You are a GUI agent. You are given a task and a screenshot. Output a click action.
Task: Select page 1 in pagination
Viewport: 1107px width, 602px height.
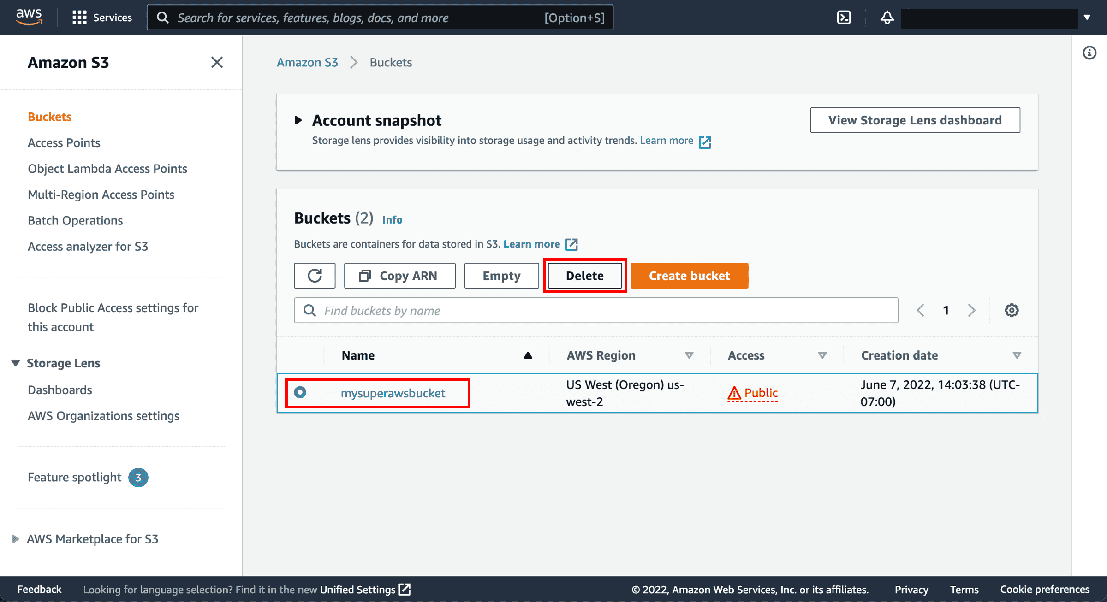tap(946, 310)
